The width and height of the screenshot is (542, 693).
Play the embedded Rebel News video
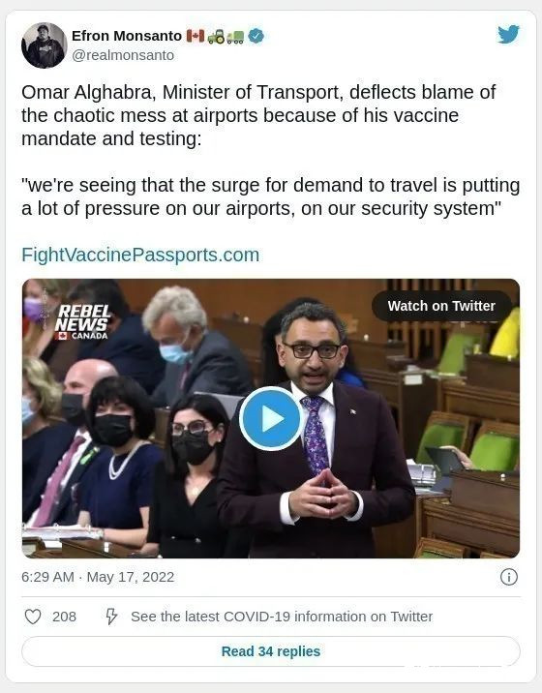coord(271,418)
